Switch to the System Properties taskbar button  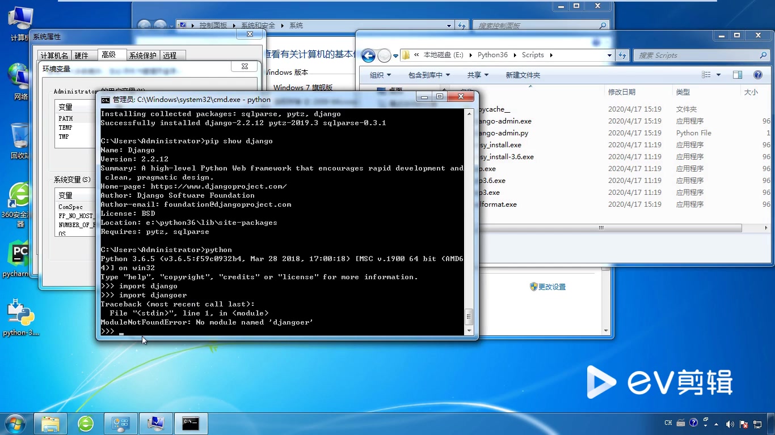click(155, 424)
